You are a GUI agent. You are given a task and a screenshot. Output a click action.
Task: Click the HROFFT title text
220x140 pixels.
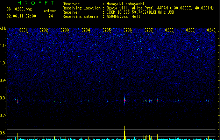(x=36, y=3)
